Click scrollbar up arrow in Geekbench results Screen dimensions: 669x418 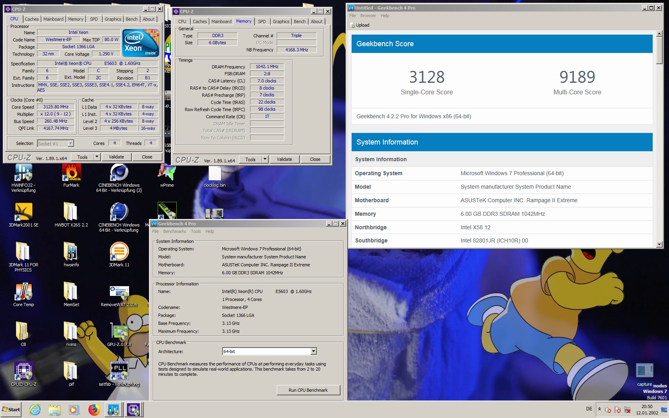[x=659, y=34]
